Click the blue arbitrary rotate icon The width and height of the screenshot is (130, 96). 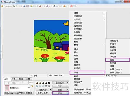click(37, 86)
